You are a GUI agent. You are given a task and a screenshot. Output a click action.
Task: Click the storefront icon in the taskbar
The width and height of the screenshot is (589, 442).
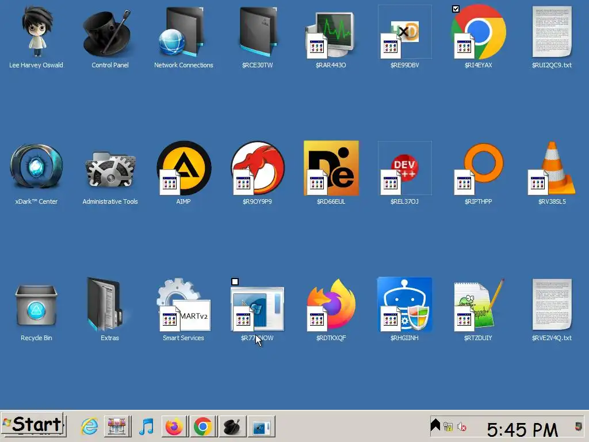(117, 426)
